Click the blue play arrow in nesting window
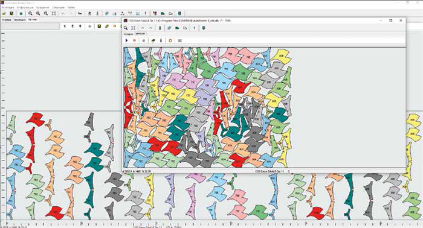 (x=126, y=40)
